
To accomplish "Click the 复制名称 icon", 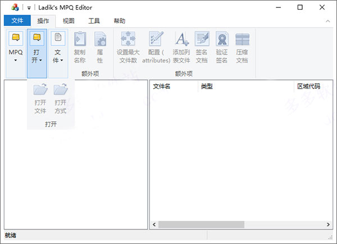I will click(80, 39).
